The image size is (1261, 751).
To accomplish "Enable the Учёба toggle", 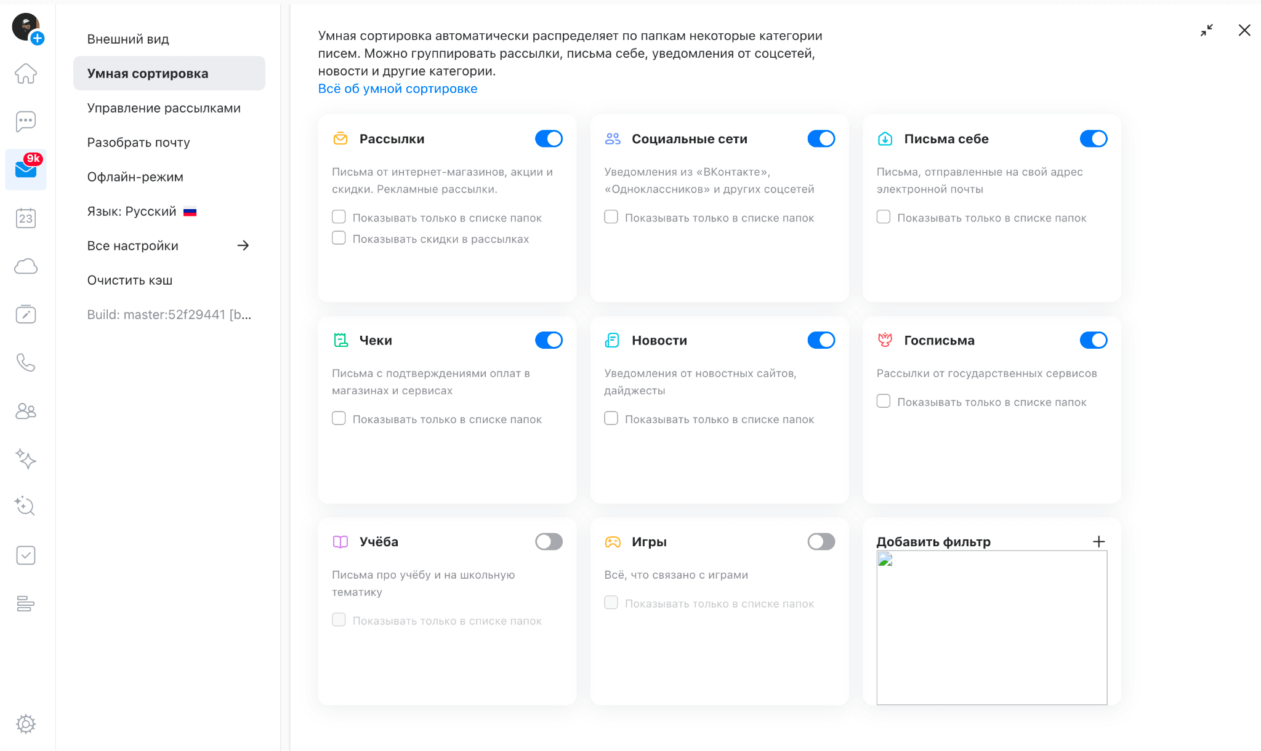I will [549, 542].
